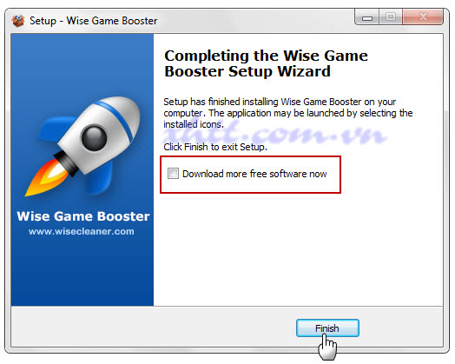Click the 'Wise Game Booster' sidebar title
This screenshot has width=455, height=364.
coord(83,216)
